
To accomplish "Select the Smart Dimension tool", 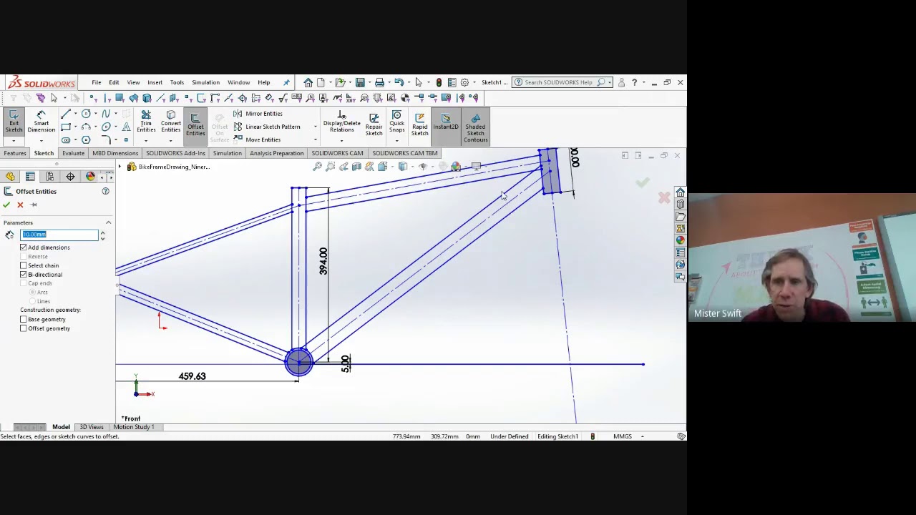I will point(41,122).
